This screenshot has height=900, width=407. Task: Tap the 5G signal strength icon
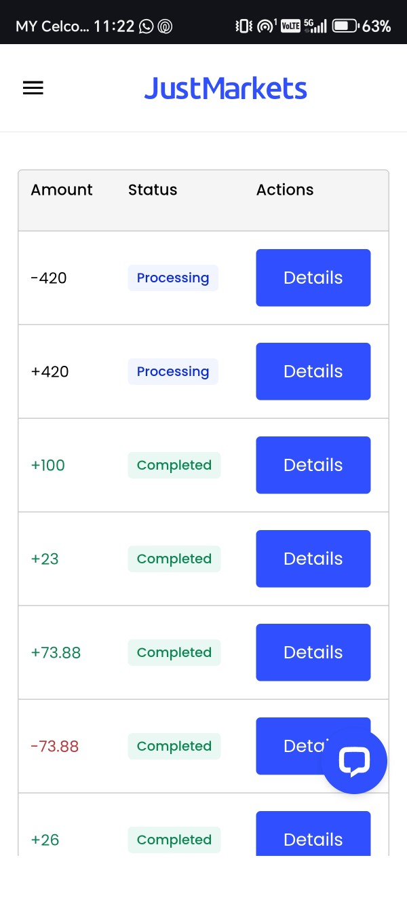coord(315,26)
